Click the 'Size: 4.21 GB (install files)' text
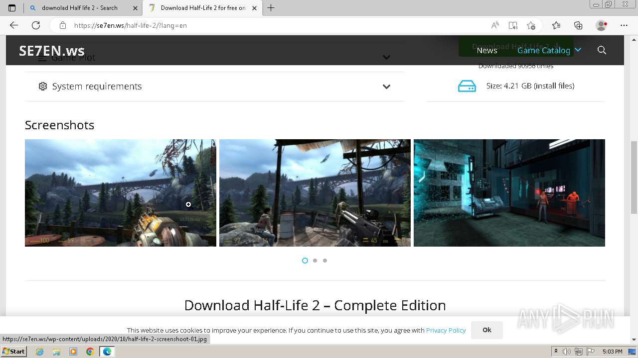The height and width of the screenshot is (358, 638). [x=530, y=86]
